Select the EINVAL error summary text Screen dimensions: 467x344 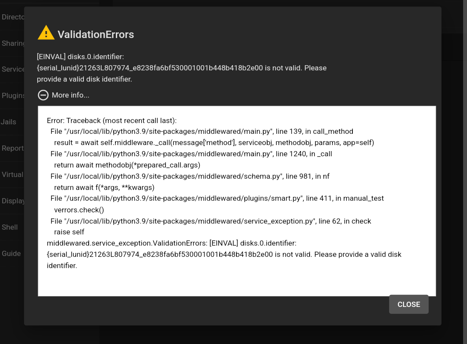(x=182, y=68)
